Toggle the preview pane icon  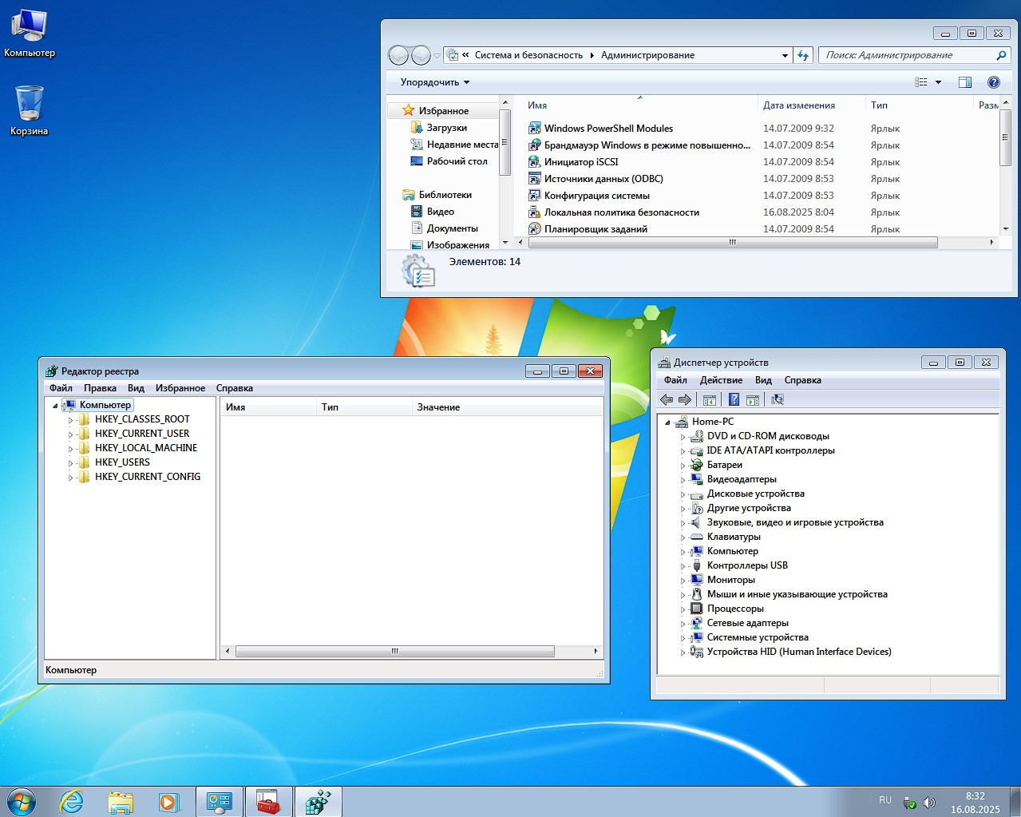coord(964,82)
